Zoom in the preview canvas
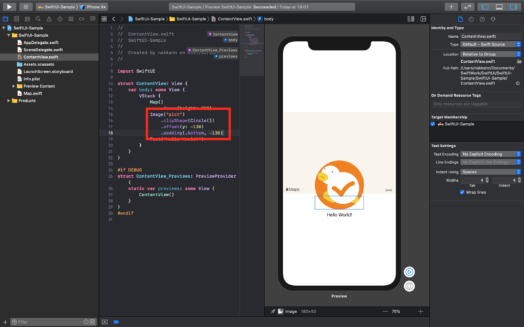Image resolution: width=524 pixels, height=327 pixels. click(x=421, y=311)
